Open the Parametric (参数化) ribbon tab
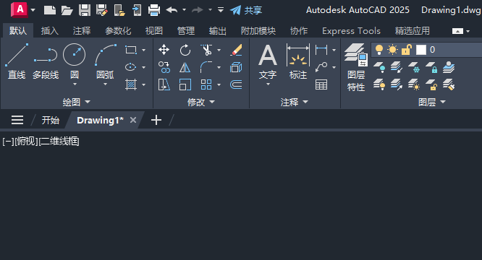This screenshot has width=482, height=260. (x=118, y=31)
